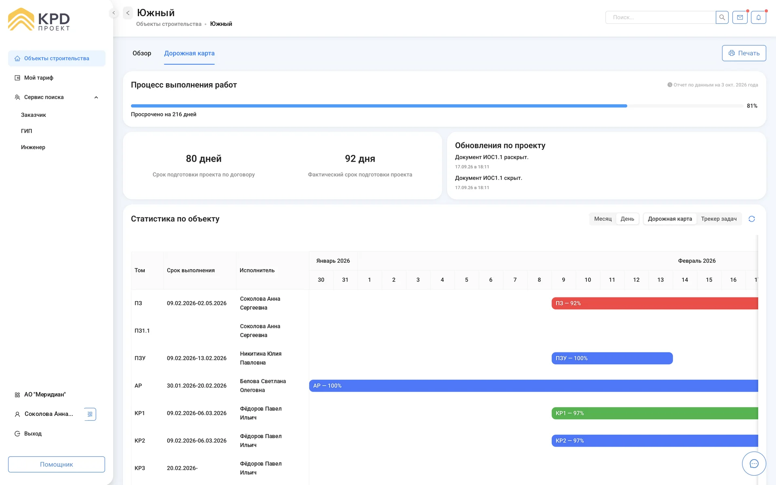Click in the Поиск search field
The height and width of the screenshot is (485, 776).
click(660, 17)
